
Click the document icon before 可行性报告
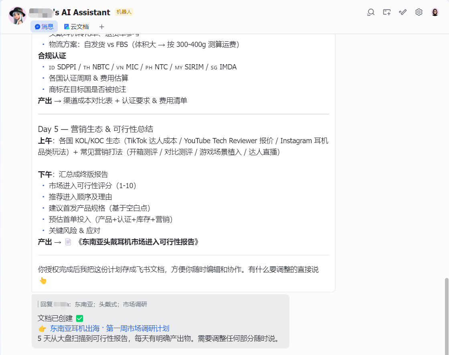tap(68, 242)
